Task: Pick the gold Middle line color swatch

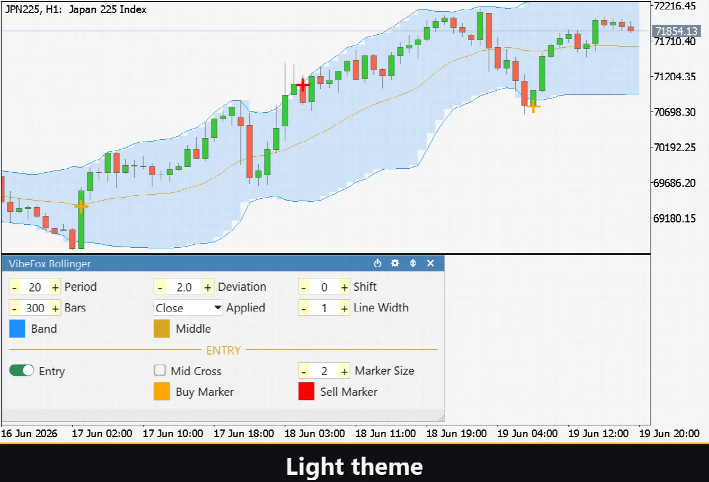Action: [x=162, y=329]
